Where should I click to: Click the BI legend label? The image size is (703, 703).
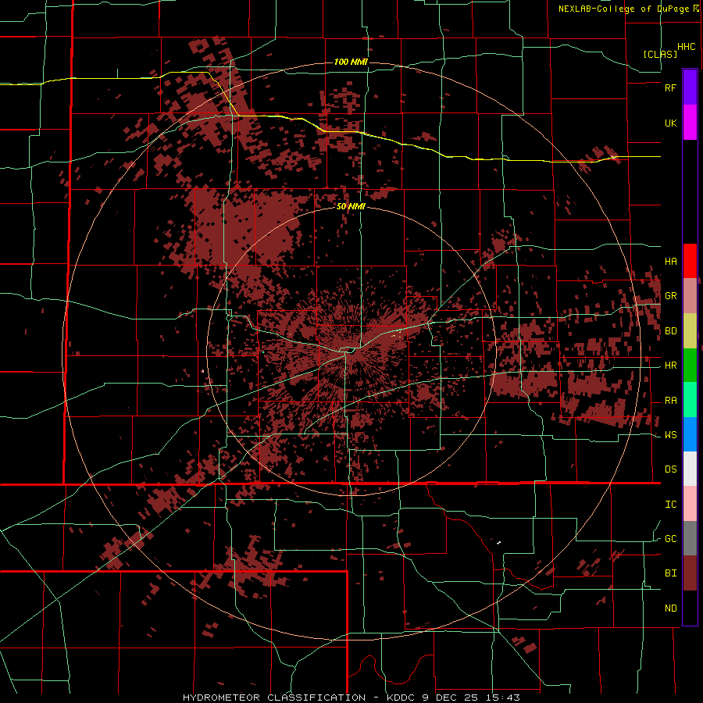(670, 573)
